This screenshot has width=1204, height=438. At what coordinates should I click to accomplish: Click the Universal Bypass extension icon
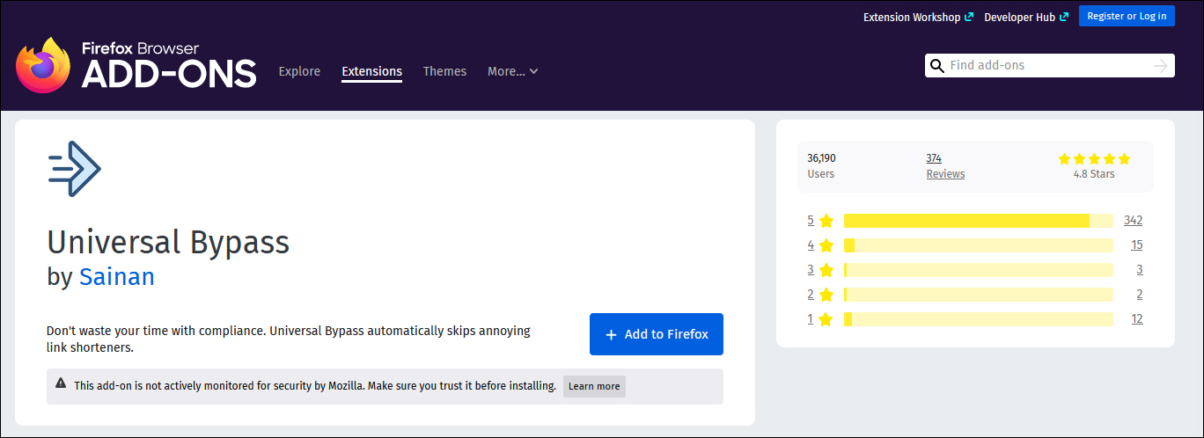click(x=75, y=169)
